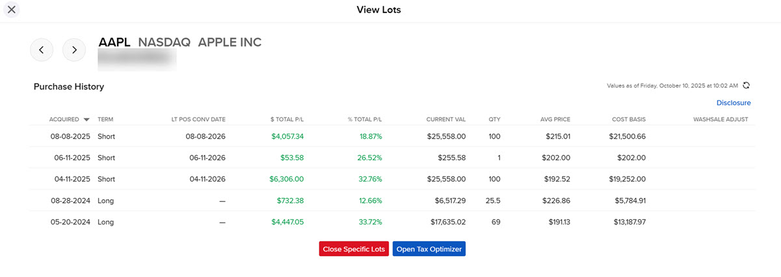The height and width of the screenshot is (277, 781).
Task: Go to the previous position
Action: click(x=42, y=50)
